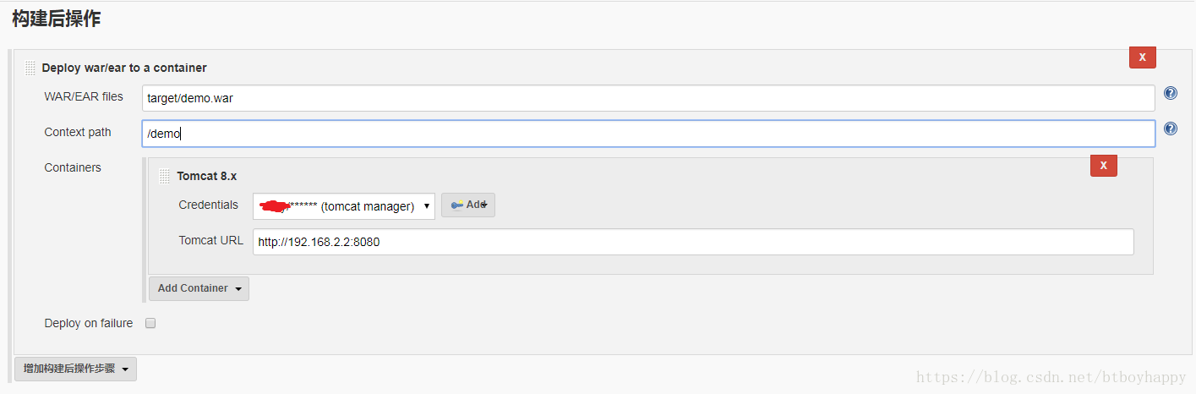Screen dimensions: 1196x394
Task: Select the Deploy war/ear to a container title
Action: tap(124, 68)
